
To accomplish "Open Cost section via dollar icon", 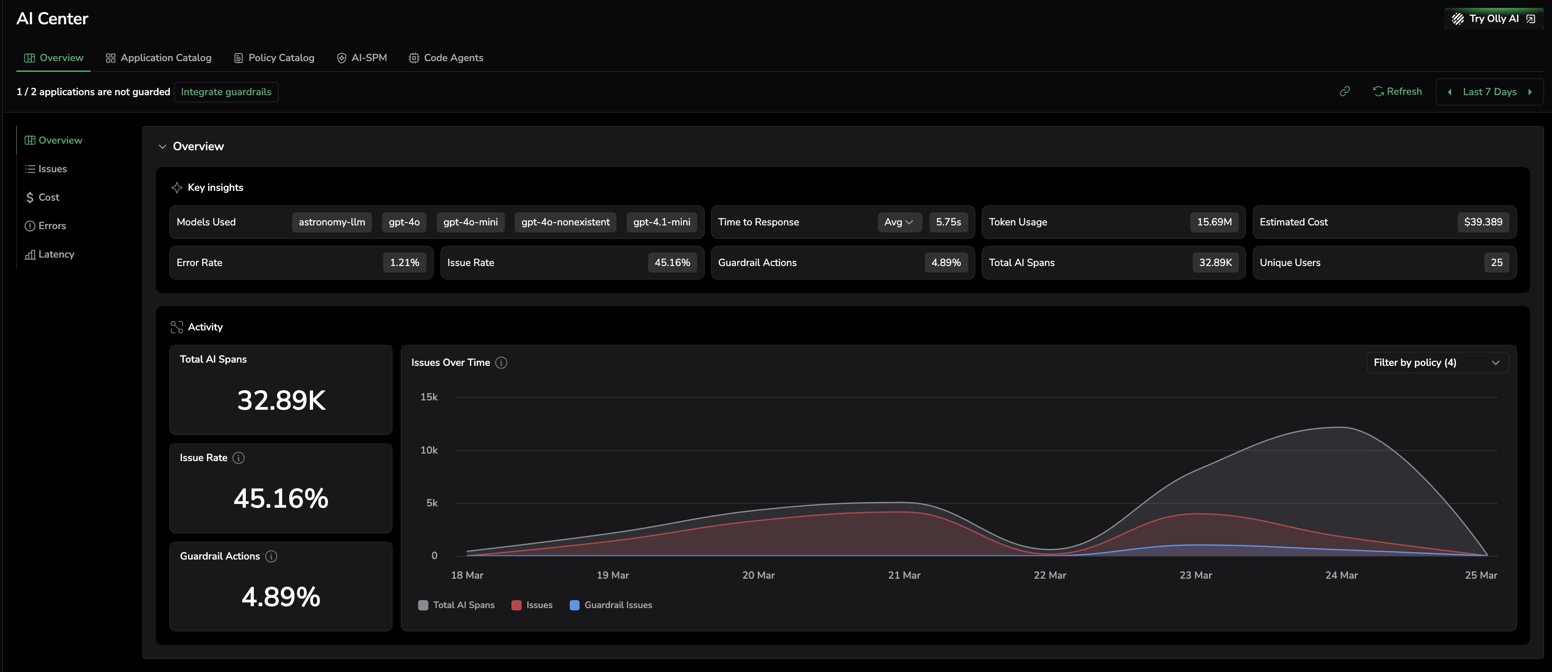I will tap(30, 198).
